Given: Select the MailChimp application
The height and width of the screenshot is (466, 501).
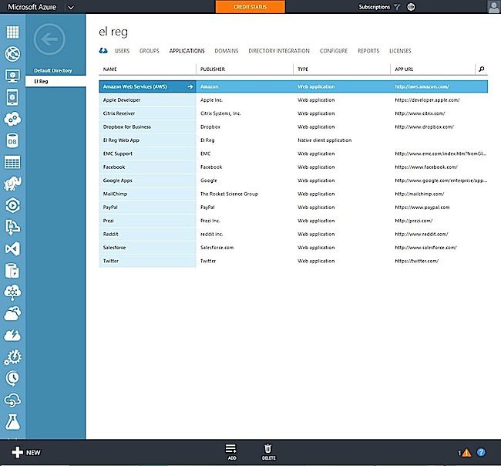Looking at the screenshot, I should tap(115, 194).
